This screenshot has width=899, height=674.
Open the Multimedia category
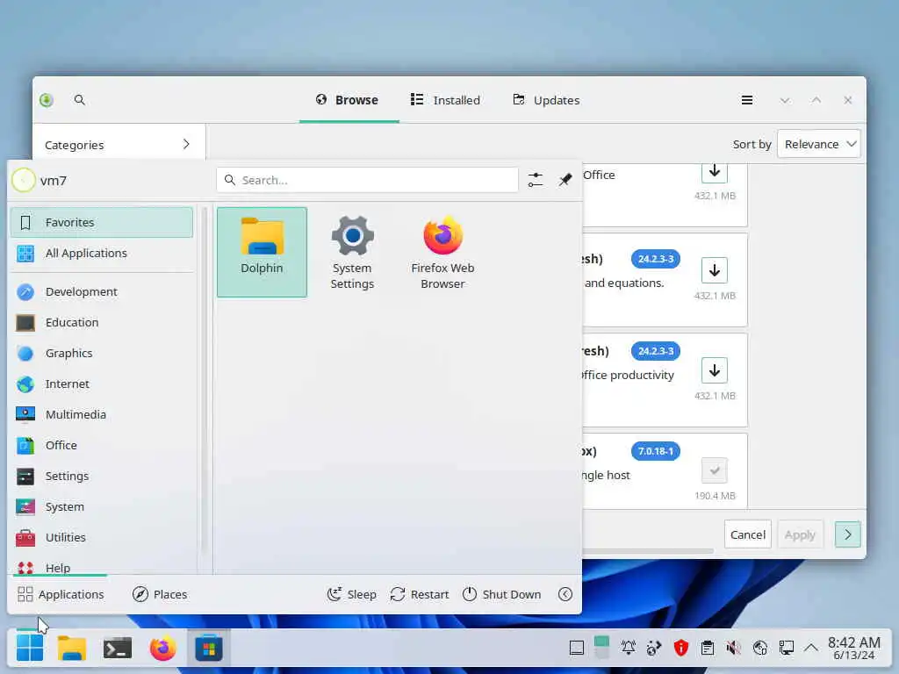pyautogui.click(x=102, y=414)
